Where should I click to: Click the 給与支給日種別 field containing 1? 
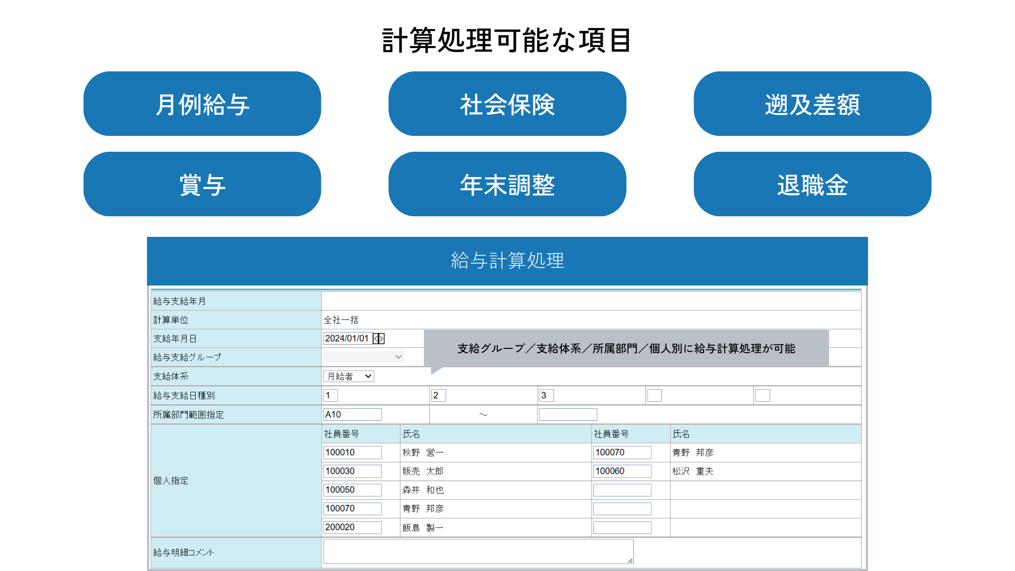(x=330, y=395)
